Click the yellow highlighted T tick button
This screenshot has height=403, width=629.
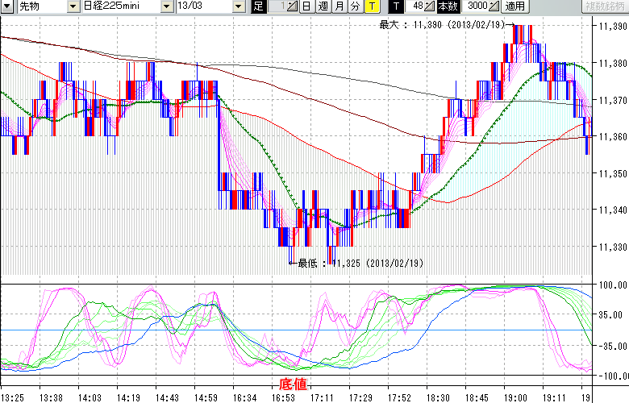click(372, 6)
